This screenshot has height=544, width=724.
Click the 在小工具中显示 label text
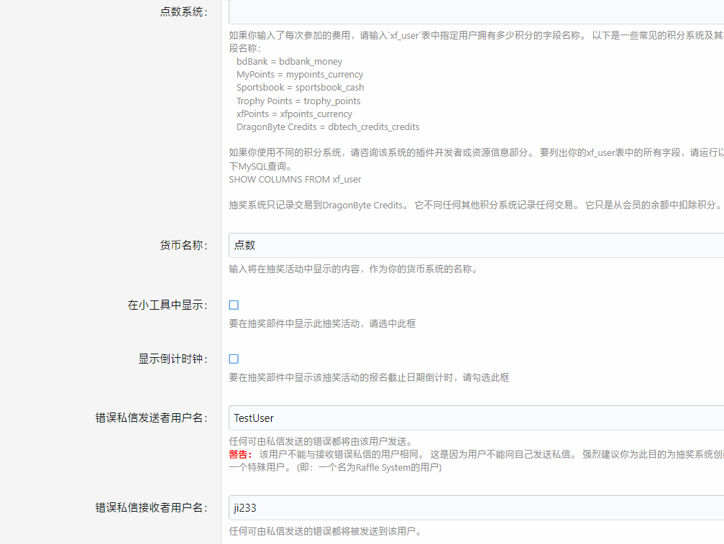point(168,305)
